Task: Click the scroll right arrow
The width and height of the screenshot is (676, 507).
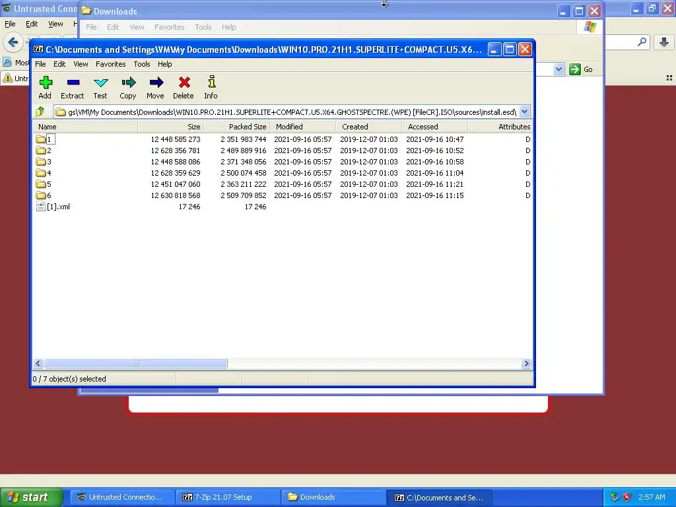Action: [526, 364]
